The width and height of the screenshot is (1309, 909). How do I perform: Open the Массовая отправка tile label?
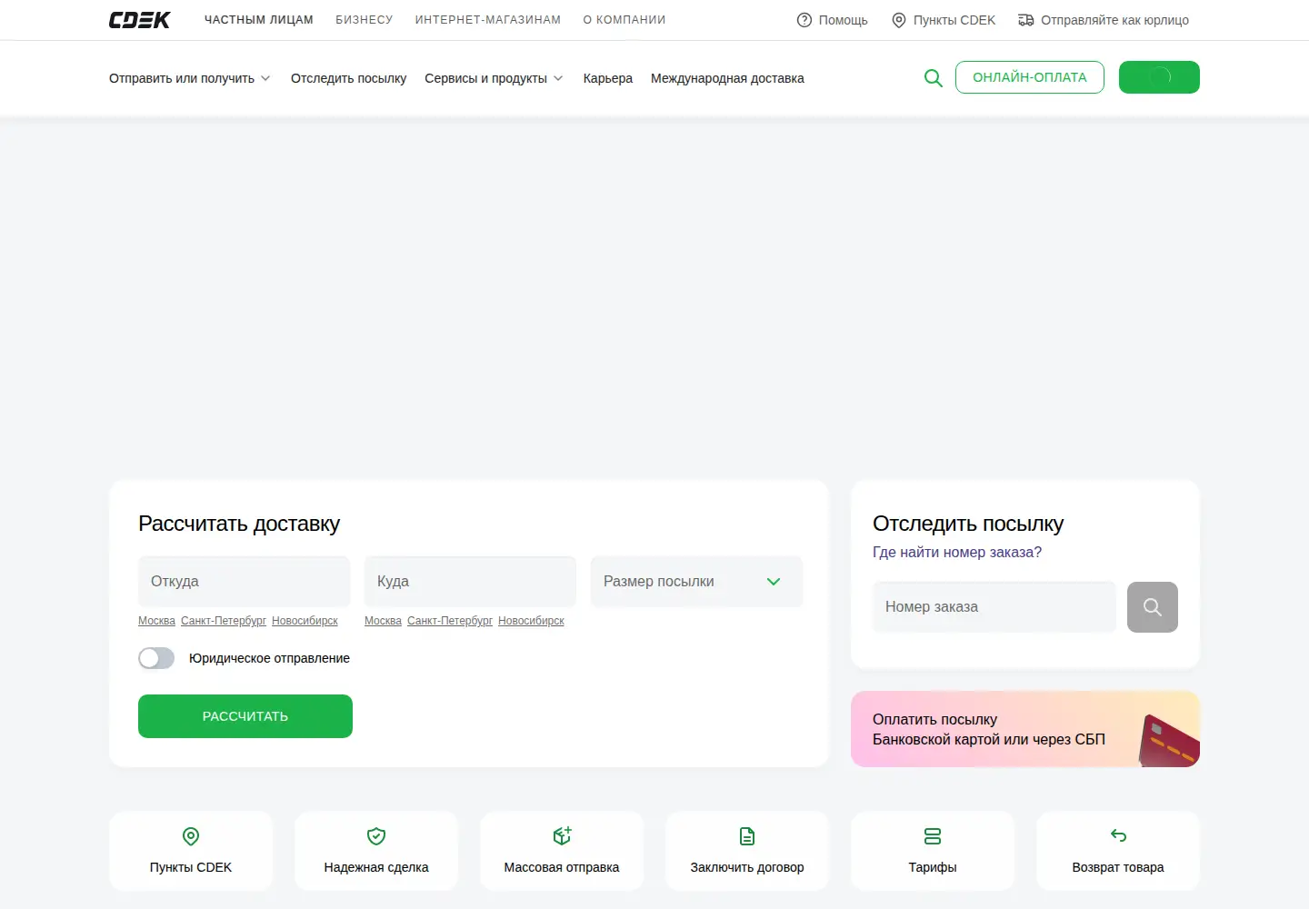[562, 867]
